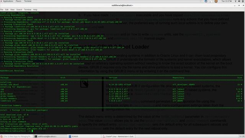
Task: Click 'libdtrace-ctf' in the package list
Action: (8, 101)
